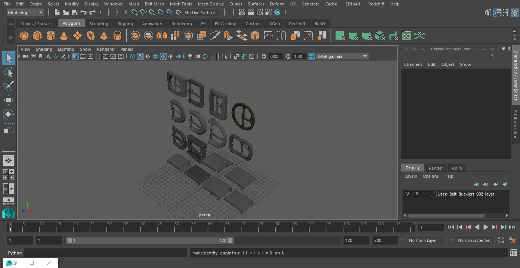Open the shelf tab selector menu

11,24
